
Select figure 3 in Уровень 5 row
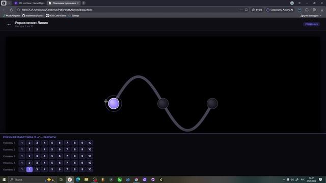tap(37, 169)
